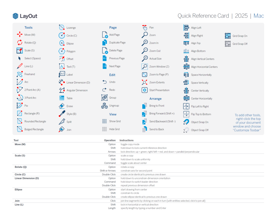Select the Lozenge shape icon
The height and width of the screenshot is (214, 277).
(62, 28)
